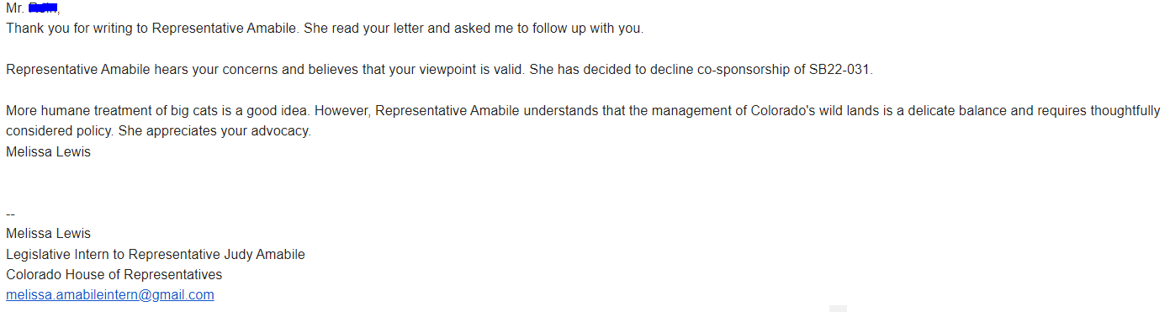The width and height of the screenshot is (1170, 312).
Task: Click Melissa Lewis name in the signature block
Action: coord(48,234)
